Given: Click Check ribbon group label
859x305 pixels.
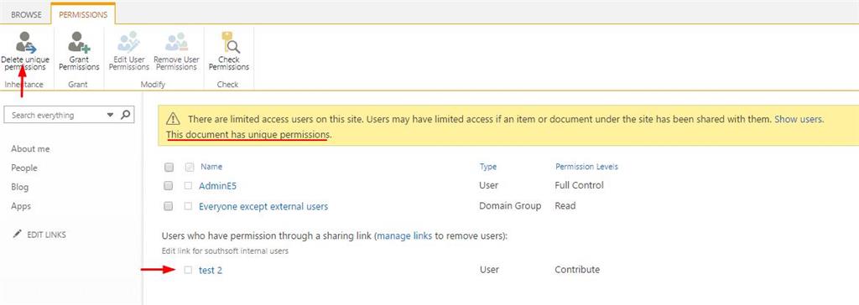Looking at the screenshot, I should pos(227,85).
